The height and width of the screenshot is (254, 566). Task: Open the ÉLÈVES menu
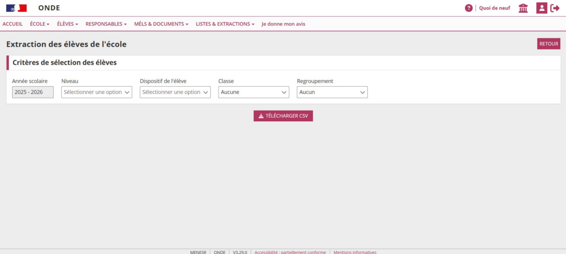point(68,24)
